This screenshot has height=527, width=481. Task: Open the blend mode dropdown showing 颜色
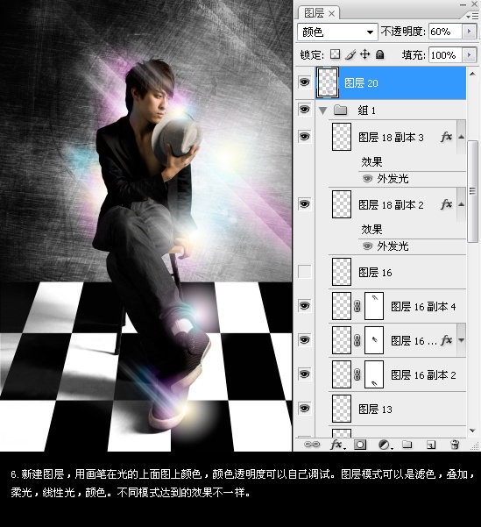point(337,32)
